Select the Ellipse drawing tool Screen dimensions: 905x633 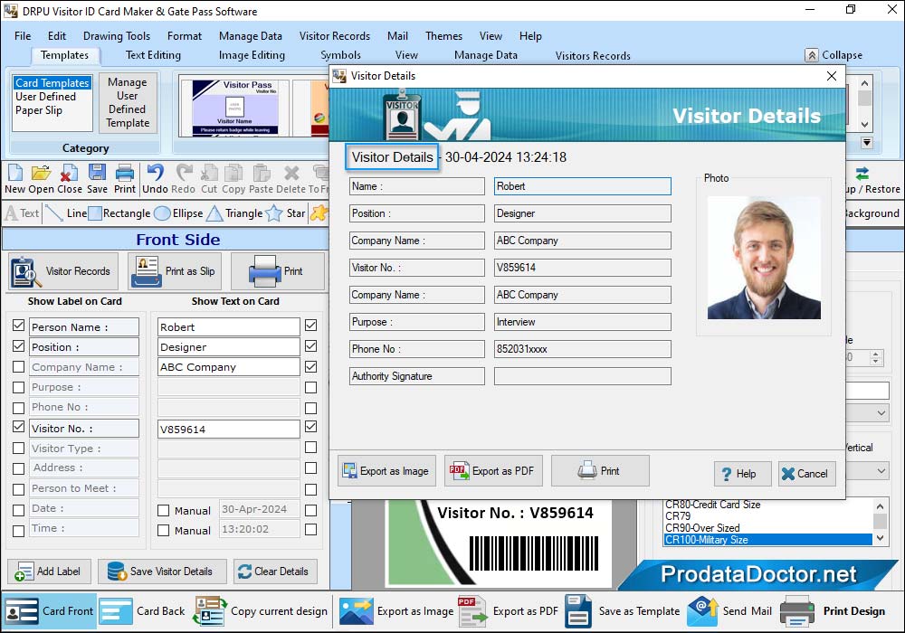(178, 213)
